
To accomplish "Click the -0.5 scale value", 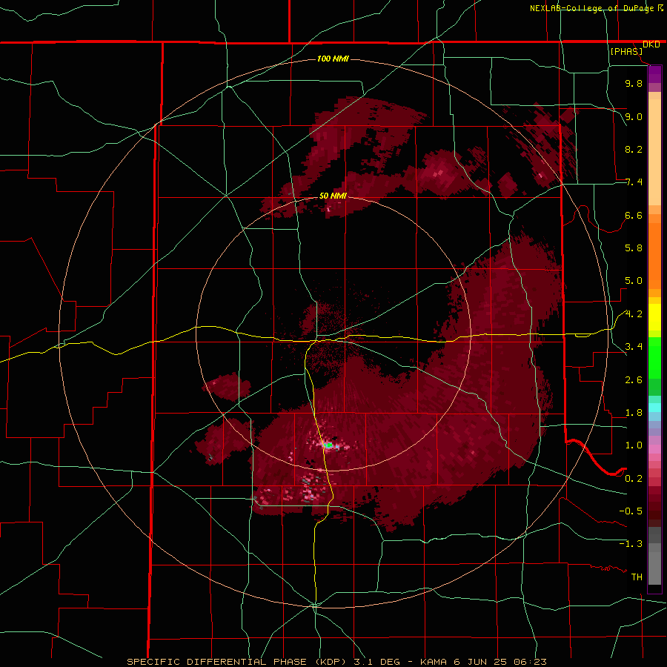I will click(x=631, y=511).
